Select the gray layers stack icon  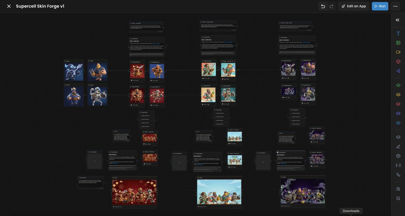[398, 137]
